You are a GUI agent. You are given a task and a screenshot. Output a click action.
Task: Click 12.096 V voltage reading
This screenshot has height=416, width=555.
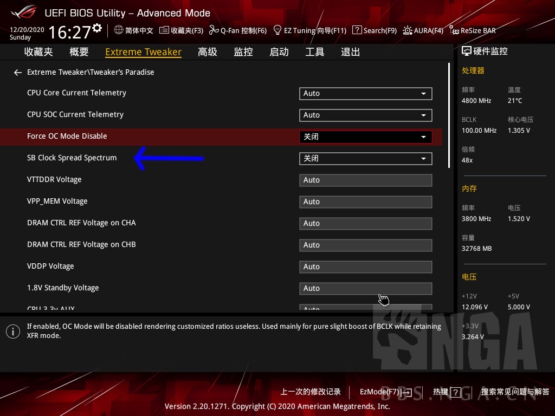point(475,307)
